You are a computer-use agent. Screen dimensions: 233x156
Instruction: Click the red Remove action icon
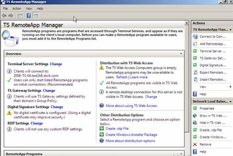coord(195,144)
